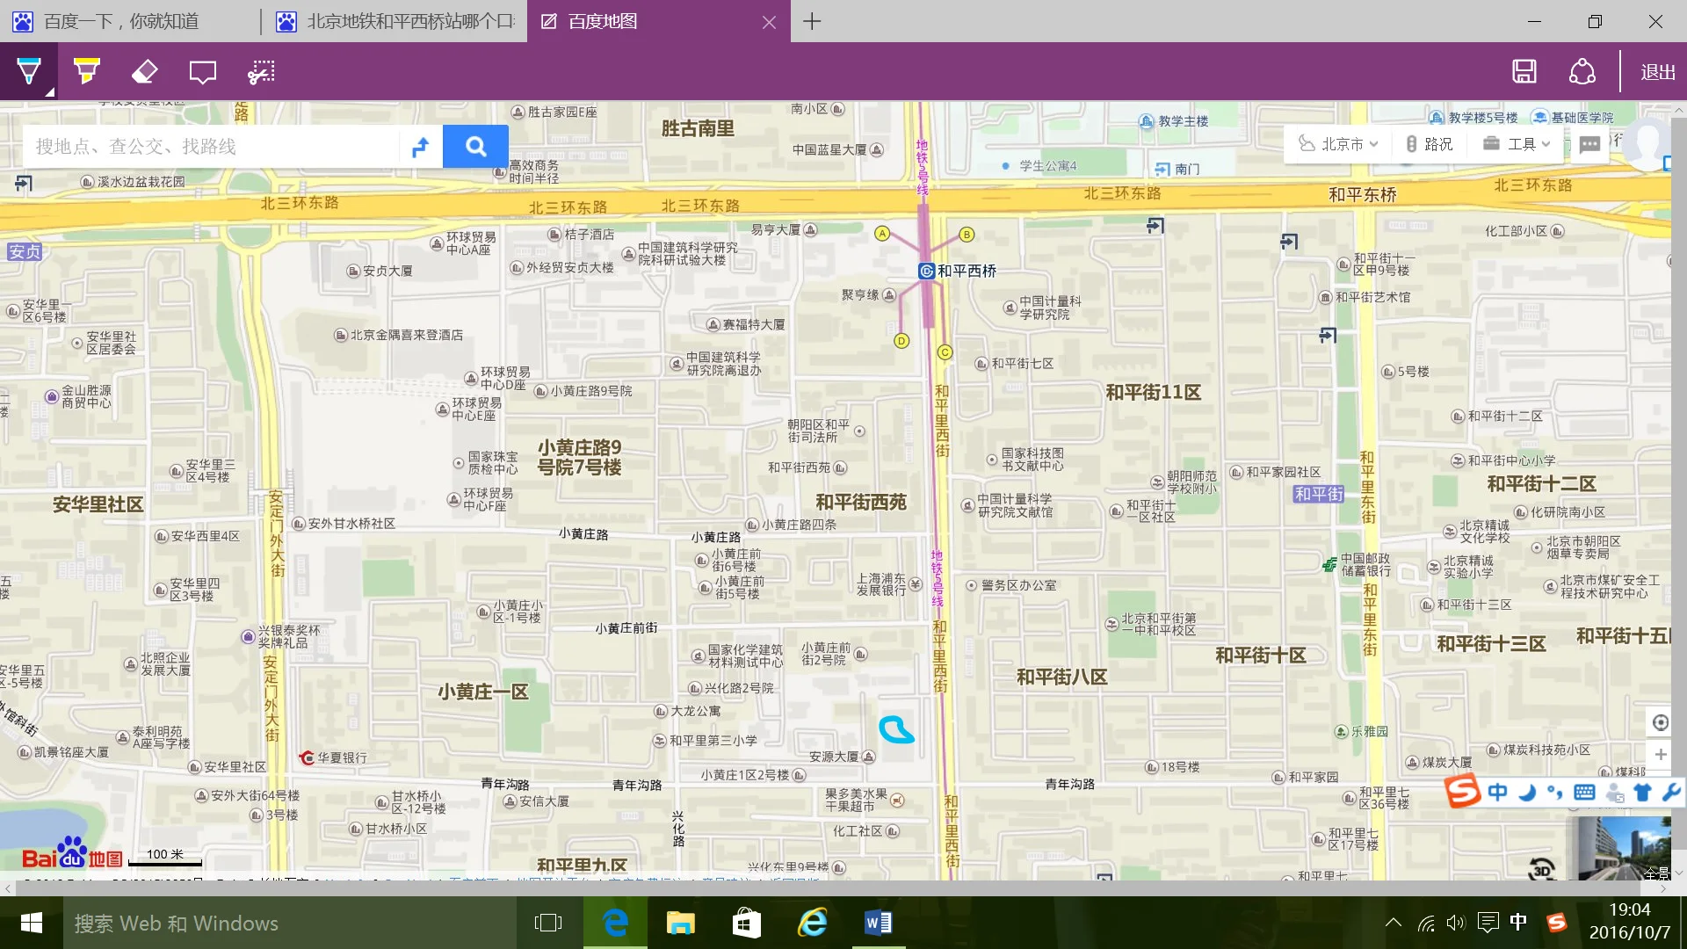
Task: Click the blue map search button
Action: tap(476, 146)
